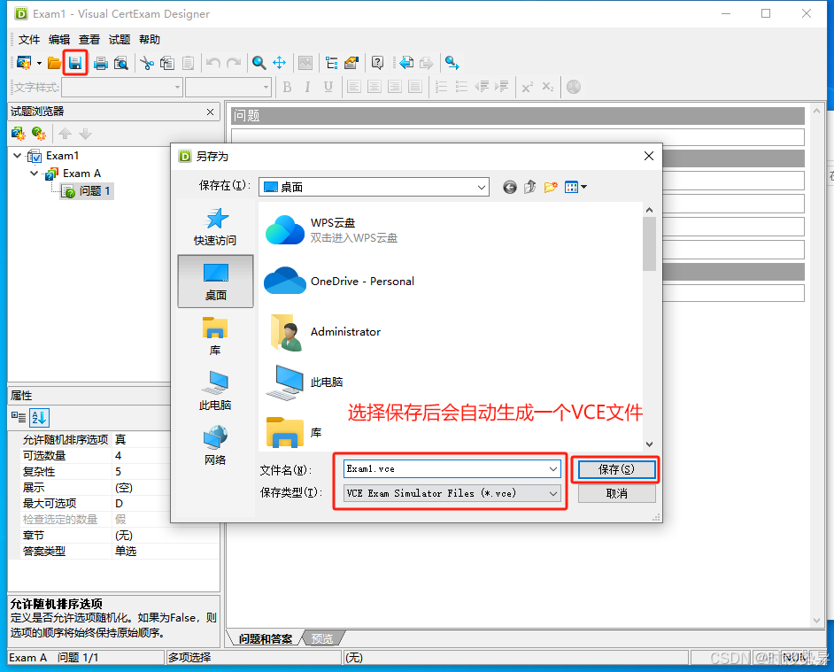Click the file list vertical scrollbar thumb
This screenshot has height=672, width=834.
(x=649, y=244)
